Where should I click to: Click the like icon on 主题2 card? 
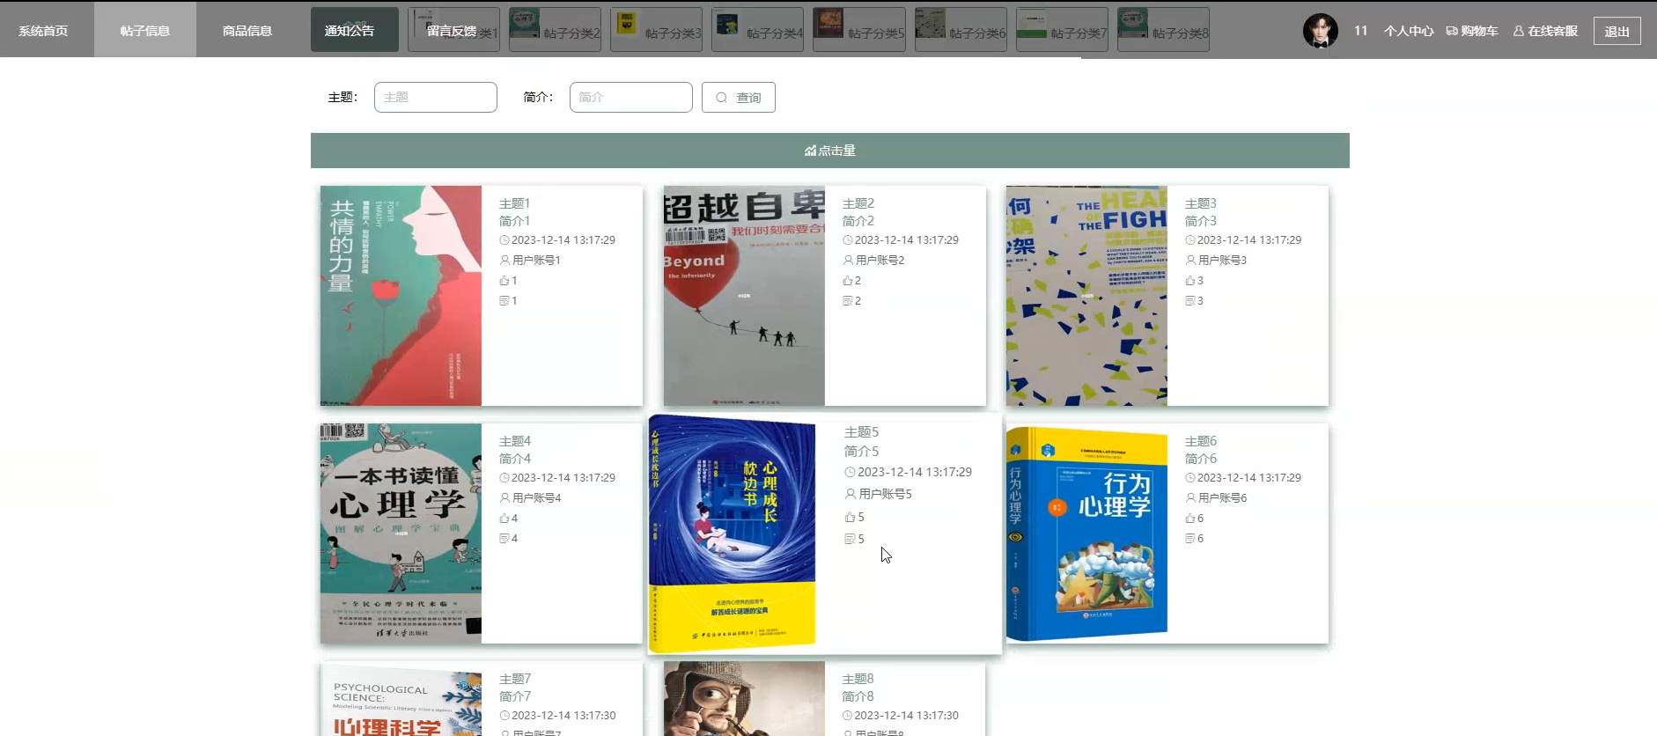click(x=848, y=281)
